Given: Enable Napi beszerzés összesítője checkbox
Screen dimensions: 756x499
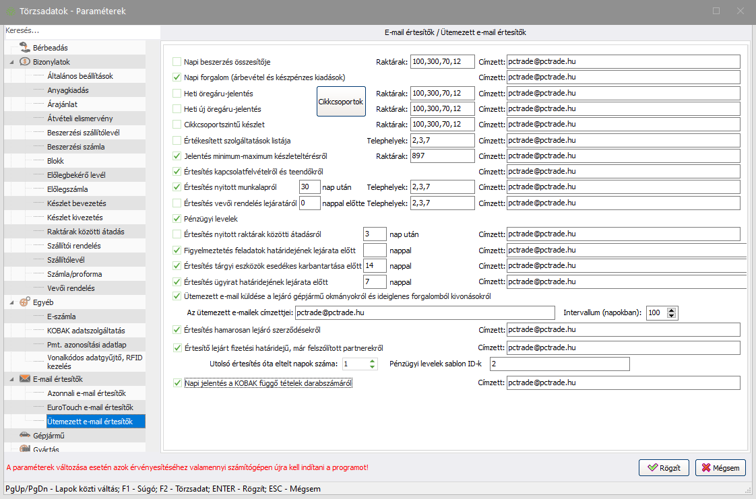Looking at the screenshot, I should tap(177, 62).
